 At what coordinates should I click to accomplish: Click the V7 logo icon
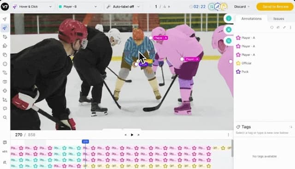[5, 6]
